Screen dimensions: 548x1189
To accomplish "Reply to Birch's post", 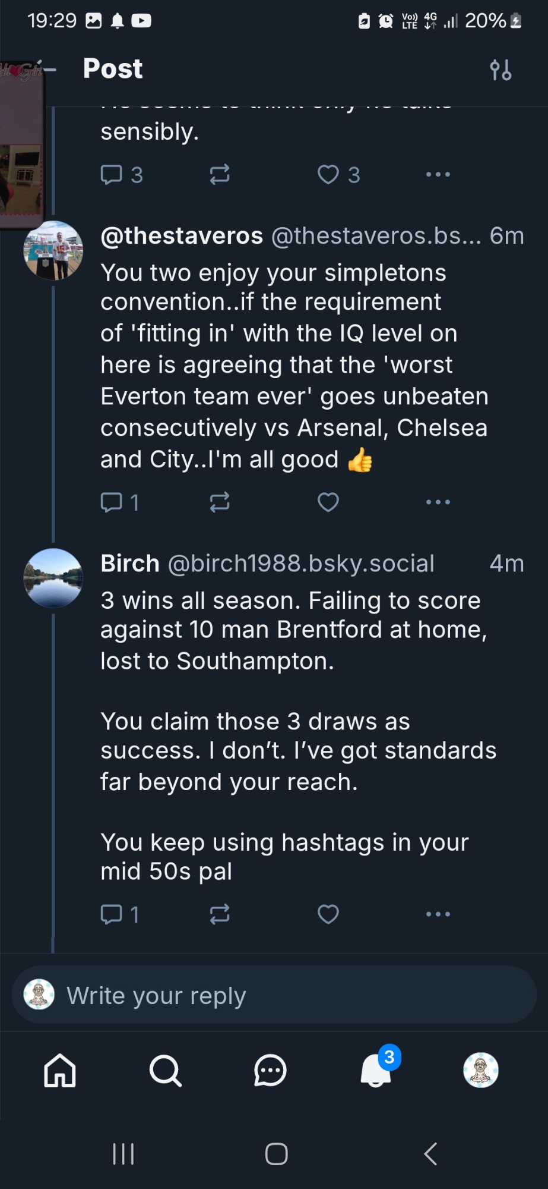I will [112, 914].
